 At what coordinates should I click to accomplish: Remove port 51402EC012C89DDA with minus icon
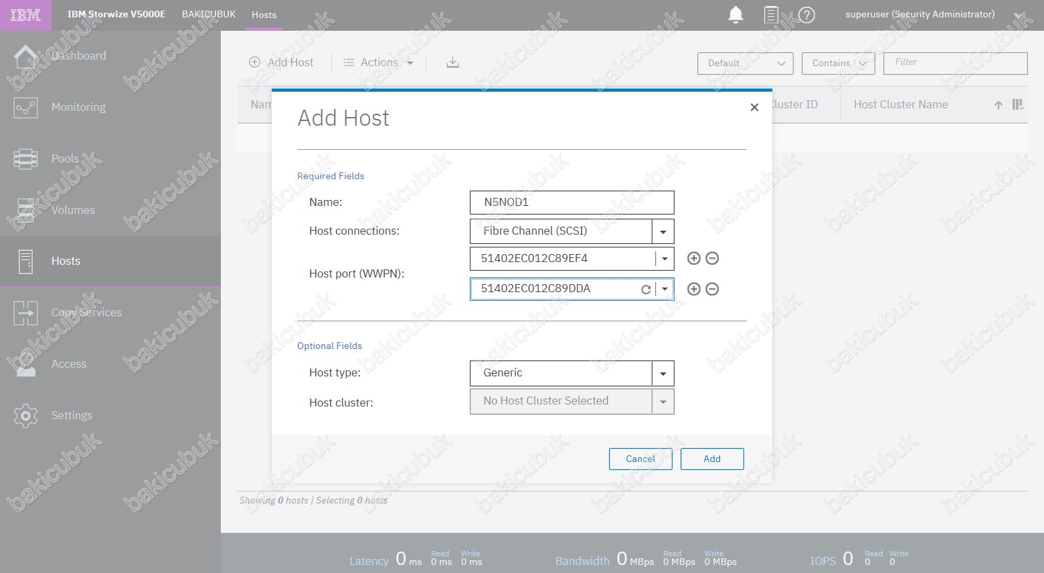pyautogui.click(x=713, y=289)
